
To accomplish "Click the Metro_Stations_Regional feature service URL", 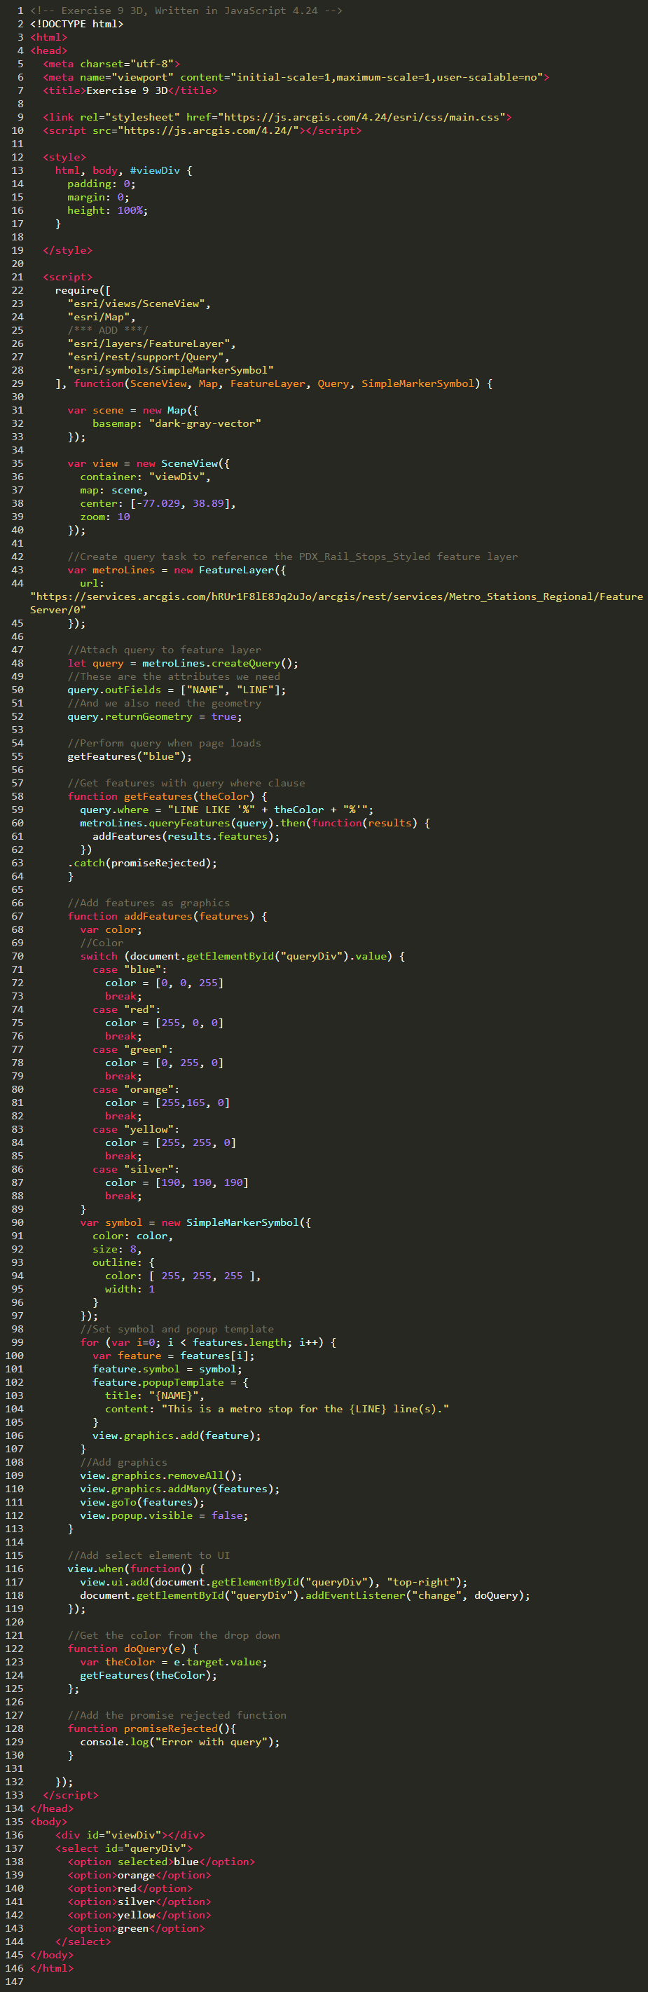I will point(336,596).
